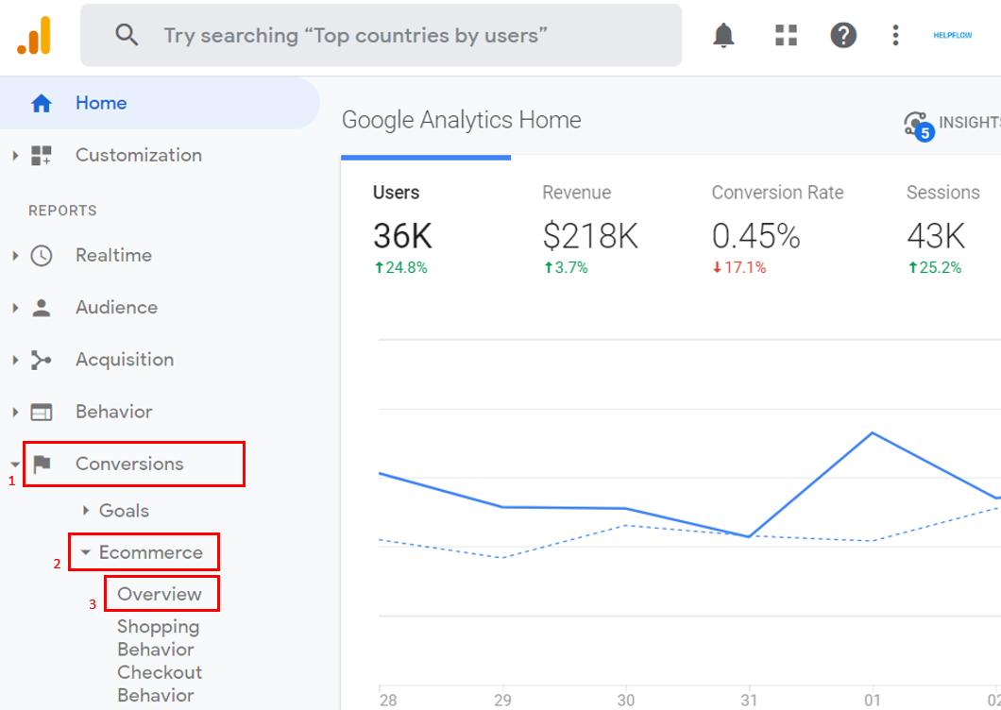Click the 25.2% sessions change
The width and height of the screenshot is (1001, 710).
click(935, 267)
